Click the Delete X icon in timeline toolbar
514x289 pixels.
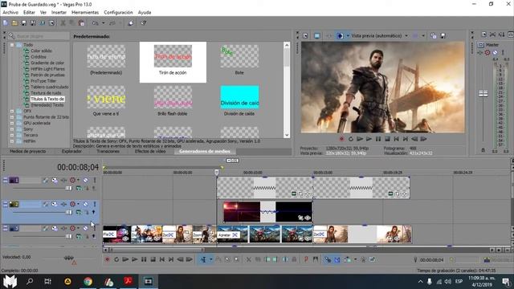pyautogui.click(x=248, y=259)
